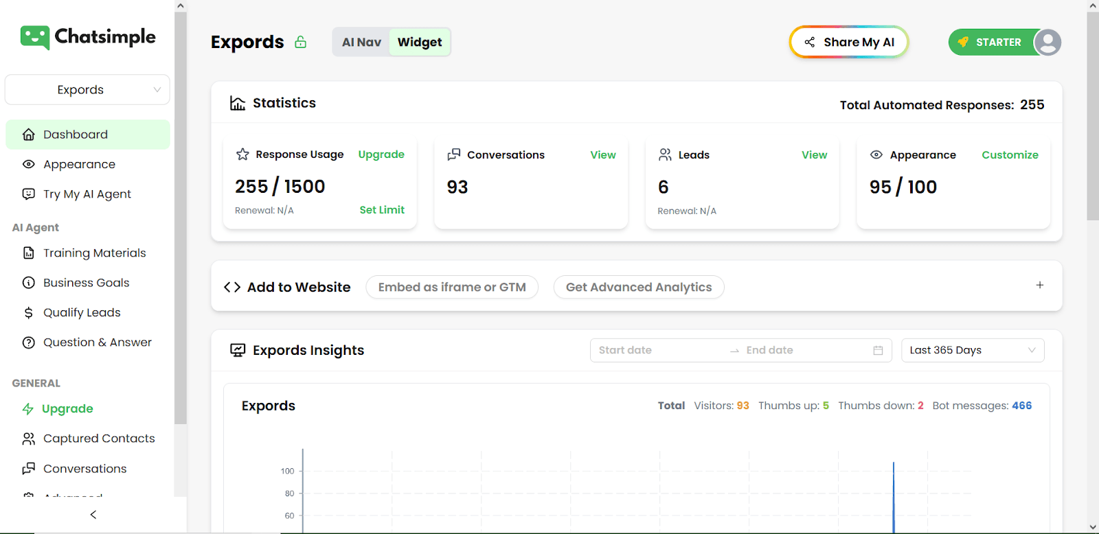Switch to Widget mode
This screenshot has width=1099, height=534.
pyautogui.click(x=420, y=42)
